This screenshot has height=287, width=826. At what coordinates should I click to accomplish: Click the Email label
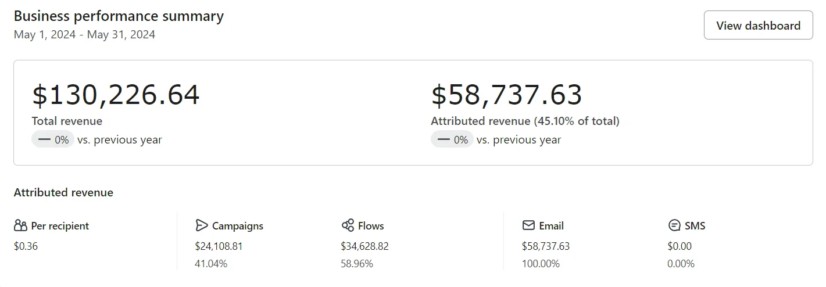pyautogui.click(x=551, y=226)
